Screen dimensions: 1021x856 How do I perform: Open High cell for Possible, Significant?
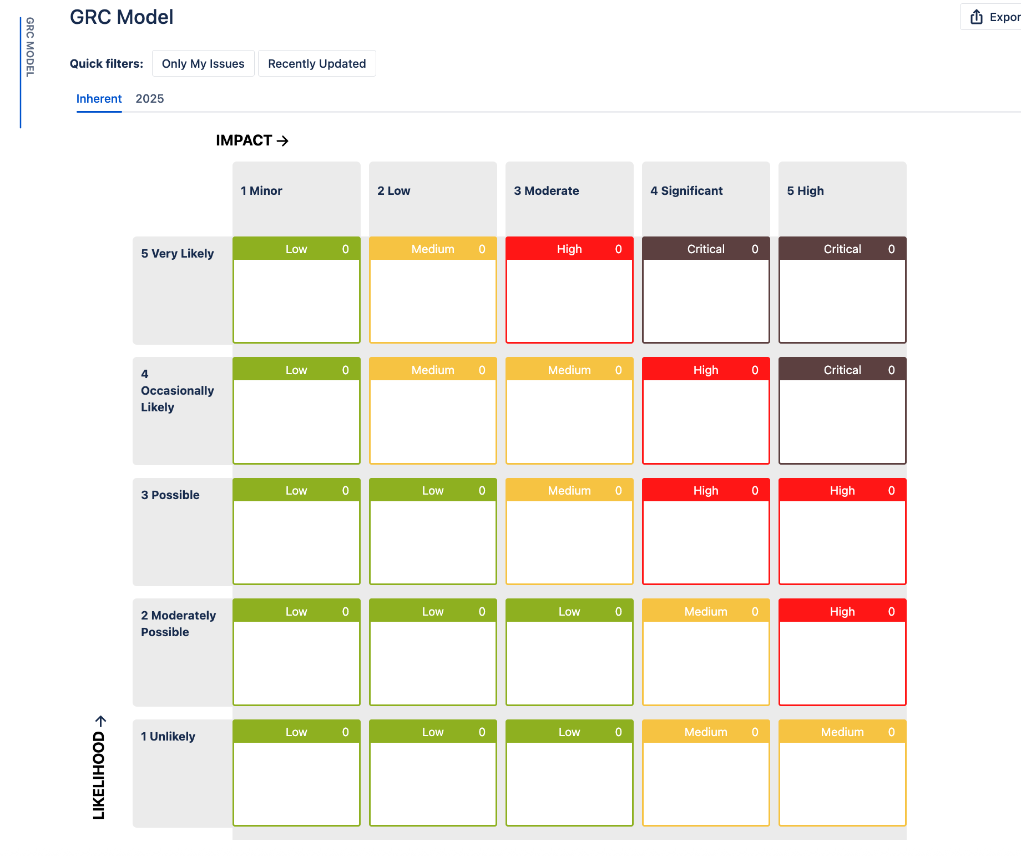coord(706,531)
